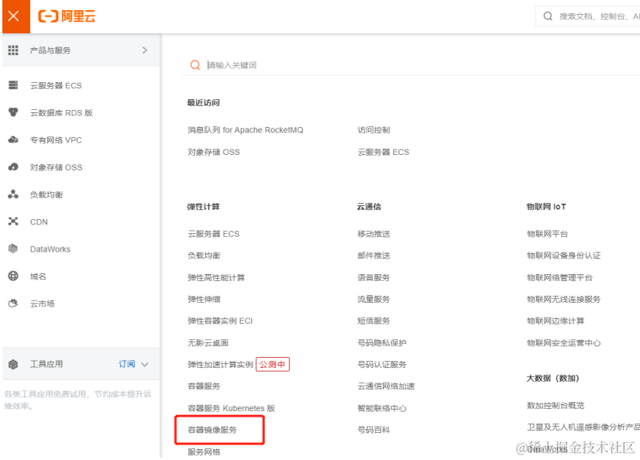The height and width of the screenshot is (460, 640).
Task: Open 云服务器 ECS in sidebar
Action: coord(56,86)
